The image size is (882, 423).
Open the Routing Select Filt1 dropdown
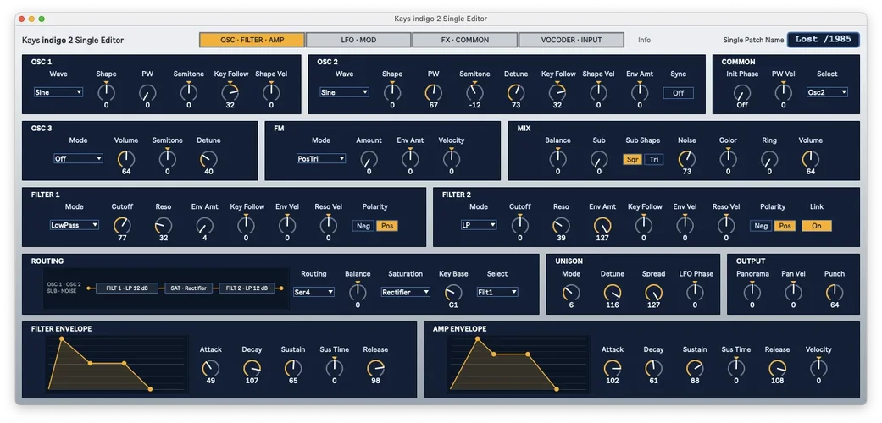pyautogui.click(x=497, y=292)
